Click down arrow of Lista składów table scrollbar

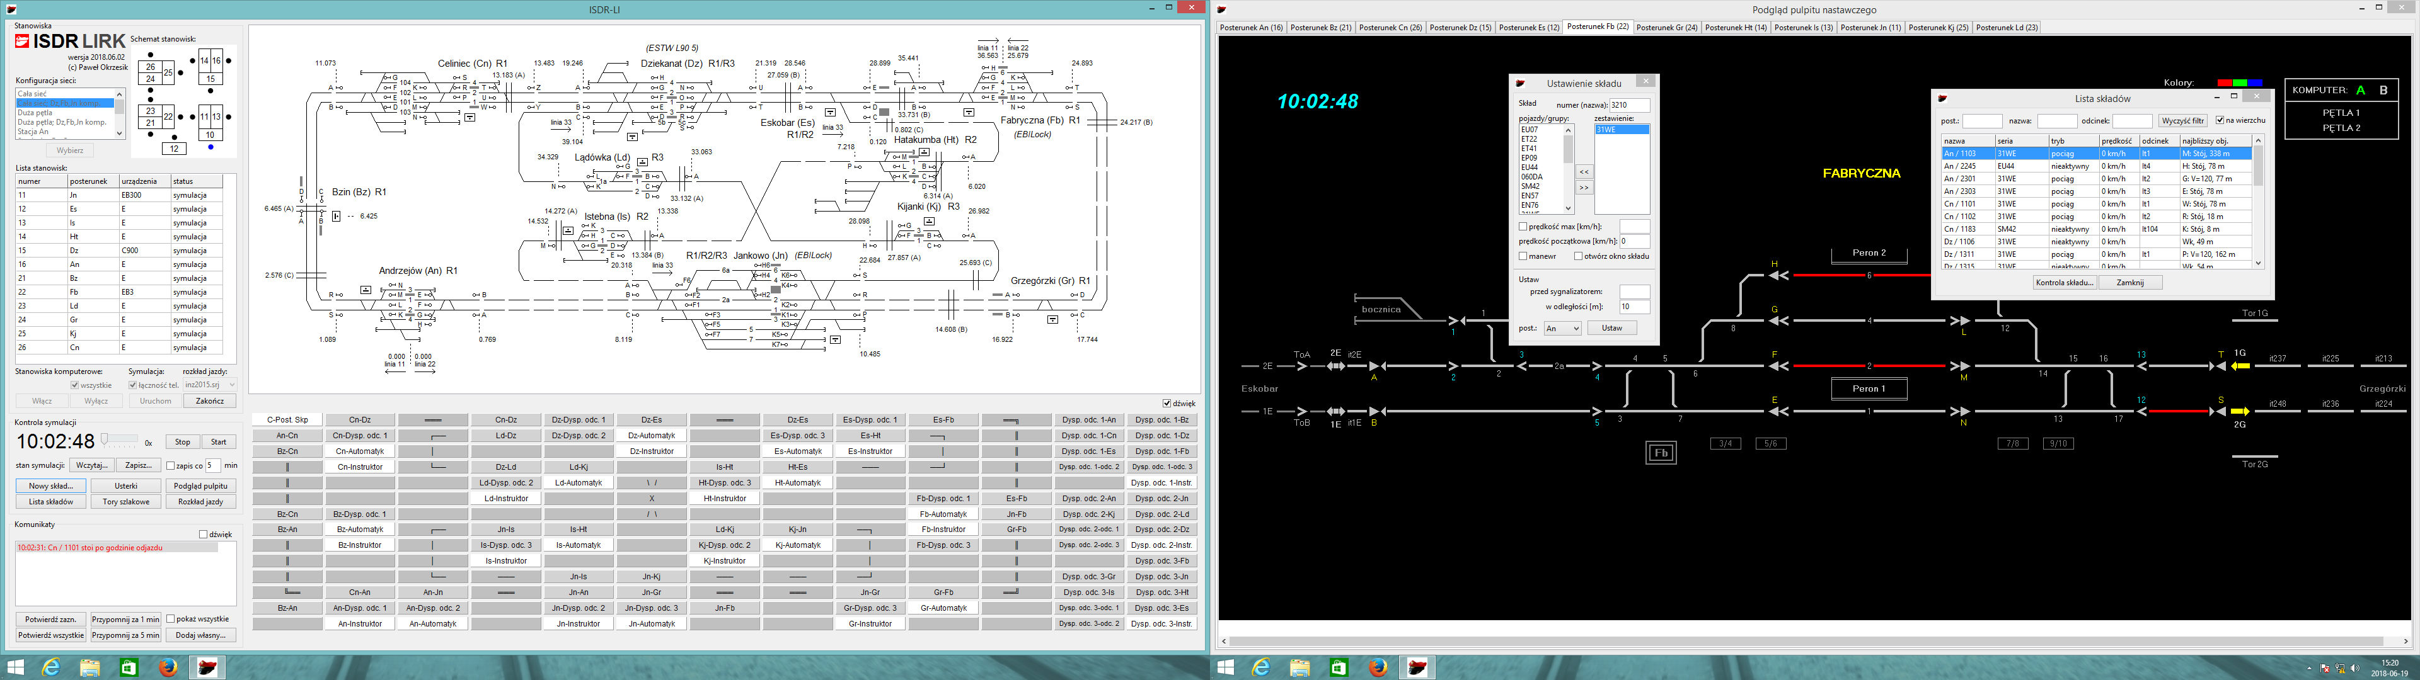[x=2259, y=264]
